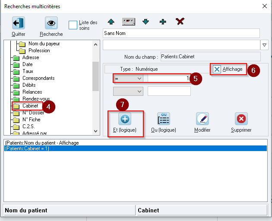Click the red X delete toolbar icon
The image size is (272, 221).
[x=180, y=22]
